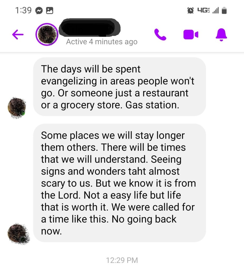
Task: Select the message about evangelizing in areas
Action: pos(119,87)
